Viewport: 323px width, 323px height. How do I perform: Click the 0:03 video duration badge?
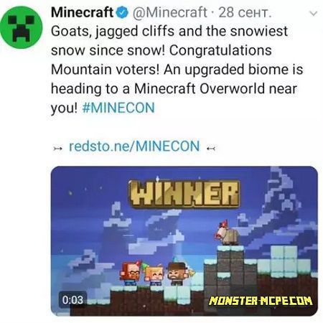coord(72,299)
